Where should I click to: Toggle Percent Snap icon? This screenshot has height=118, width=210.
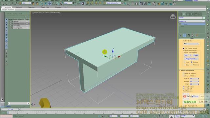[96, 4]
